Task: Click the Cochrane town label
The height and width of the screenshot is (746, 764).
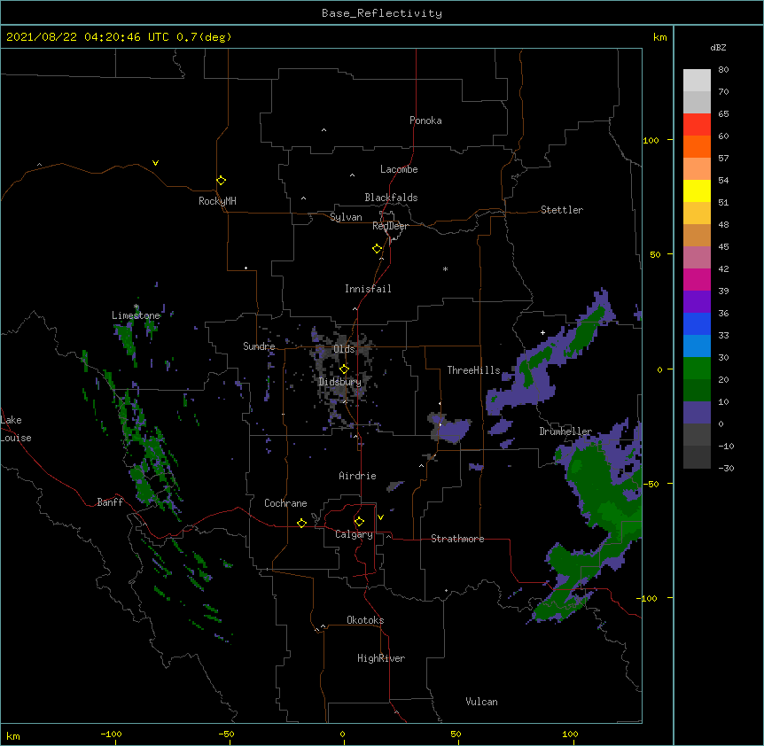Action: [285, 503]
